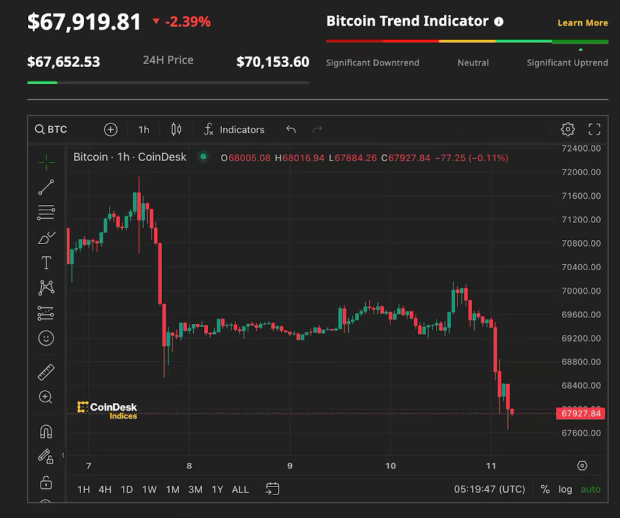Switch to the 1D time range

[127, 490]
